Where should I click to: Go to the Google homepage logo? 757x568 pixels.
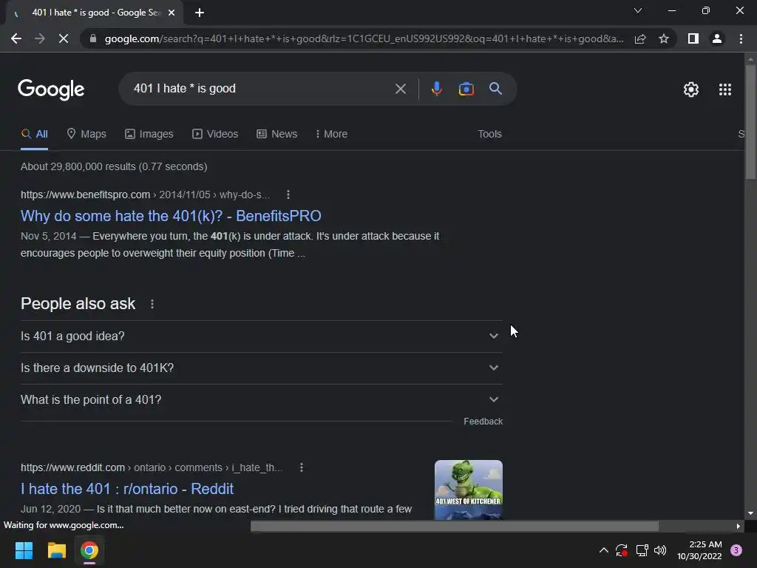pyautogui.click(x=51, y=89)
